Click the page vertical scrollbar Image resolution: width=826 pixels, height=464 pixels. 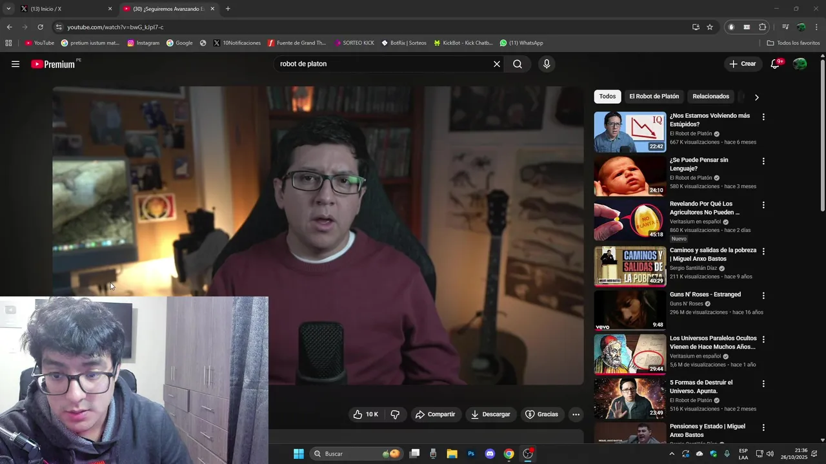tap(822, 135)
